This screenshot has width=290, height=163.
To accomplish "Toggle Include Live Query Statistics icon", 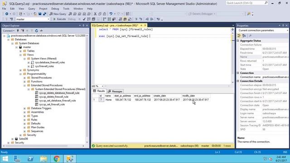I will (109, 19).
